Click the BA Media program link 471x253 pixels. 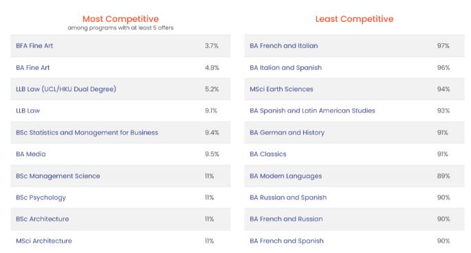tap(31, 154)
